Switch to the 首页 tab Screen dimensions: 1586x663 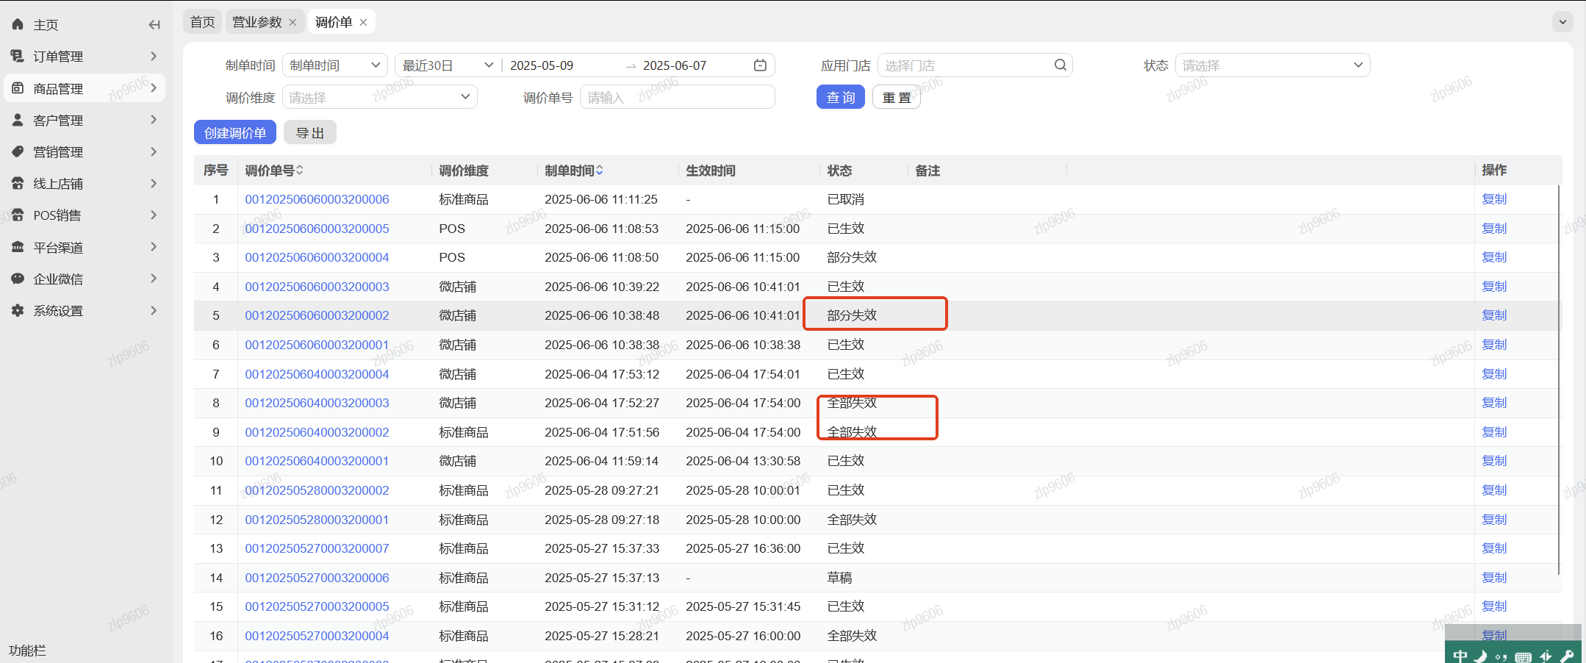point(202,22)
